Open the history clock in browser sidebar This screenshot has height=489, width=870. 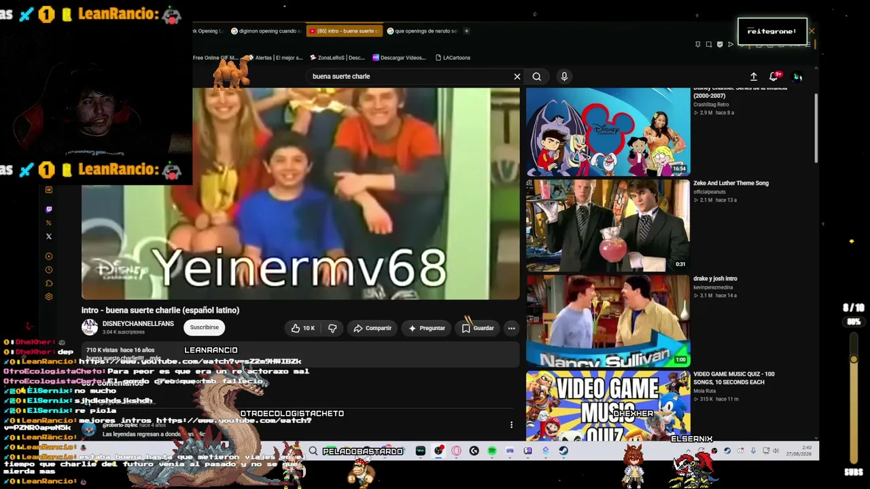(x=48, y=270)
